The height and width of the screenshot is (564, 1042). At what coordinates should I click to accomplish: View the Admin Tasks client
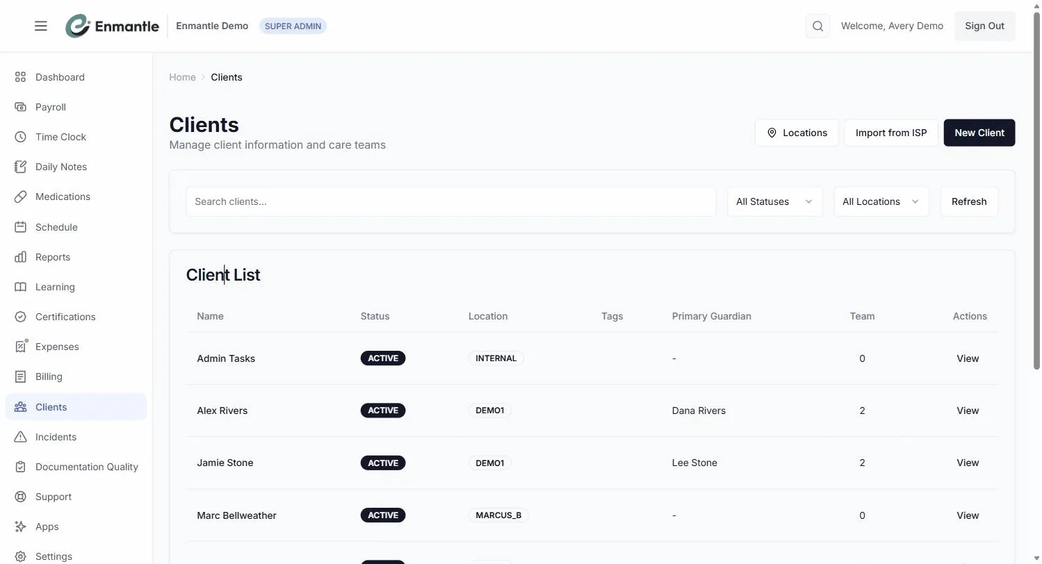point(968,358)
